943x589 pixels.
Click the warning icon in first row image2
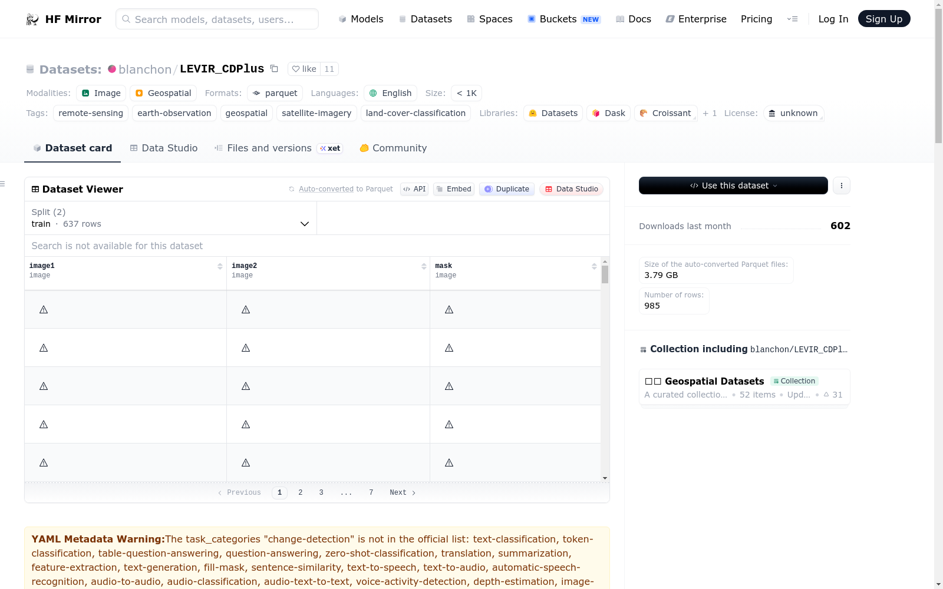246,310
